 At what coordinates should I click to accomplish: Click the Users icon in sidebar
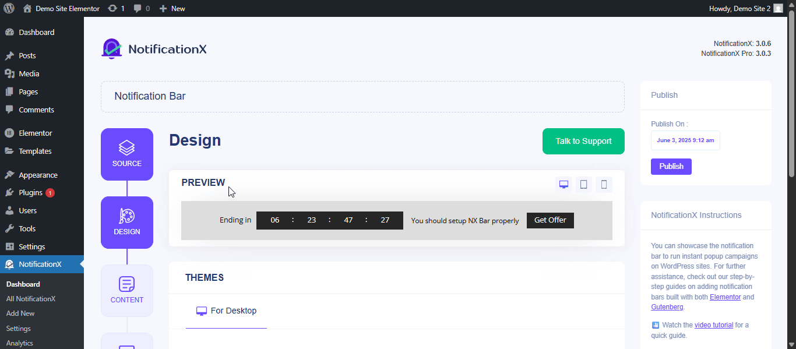[9, 210]
